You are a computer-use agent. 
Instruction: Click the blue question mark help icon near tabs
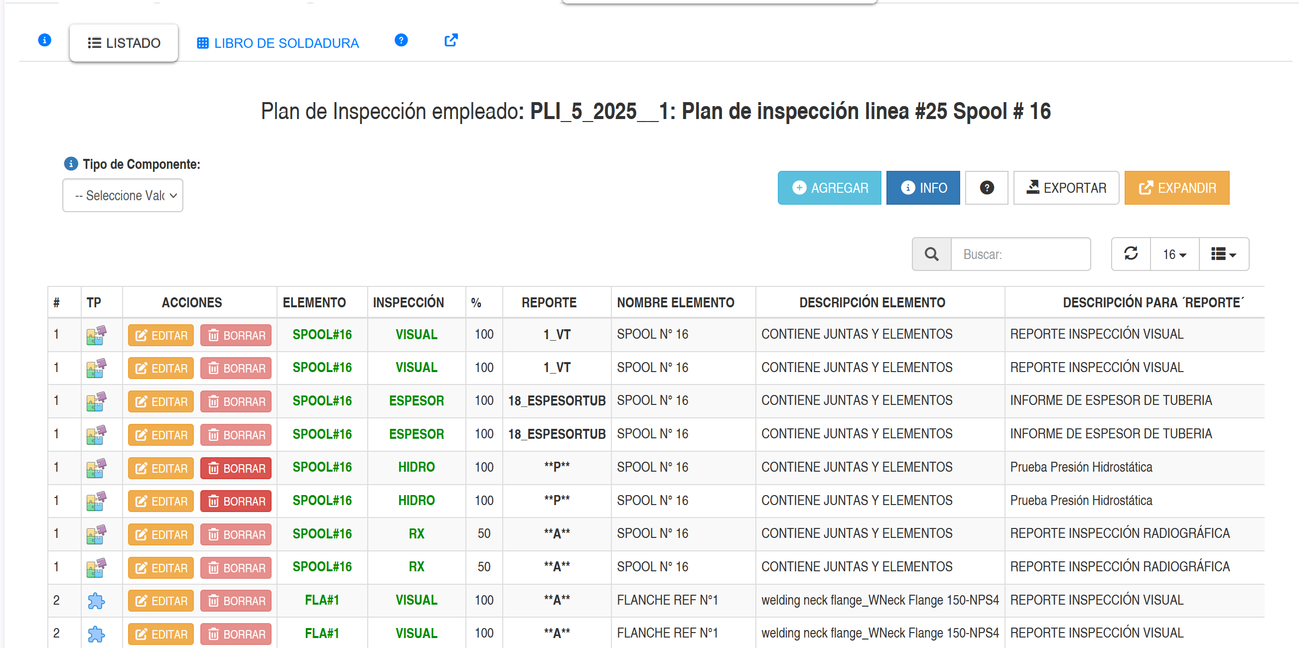[x=401, y=40]
